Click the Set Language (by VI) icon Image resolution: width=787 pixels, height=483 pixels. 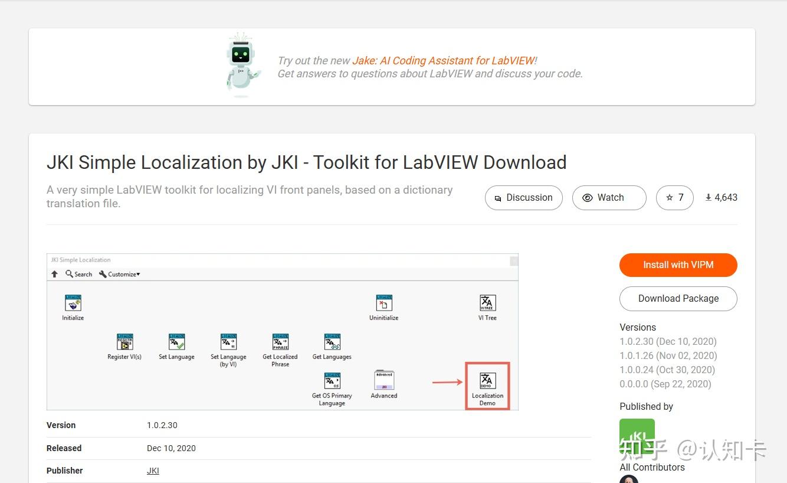click(228, 342)
